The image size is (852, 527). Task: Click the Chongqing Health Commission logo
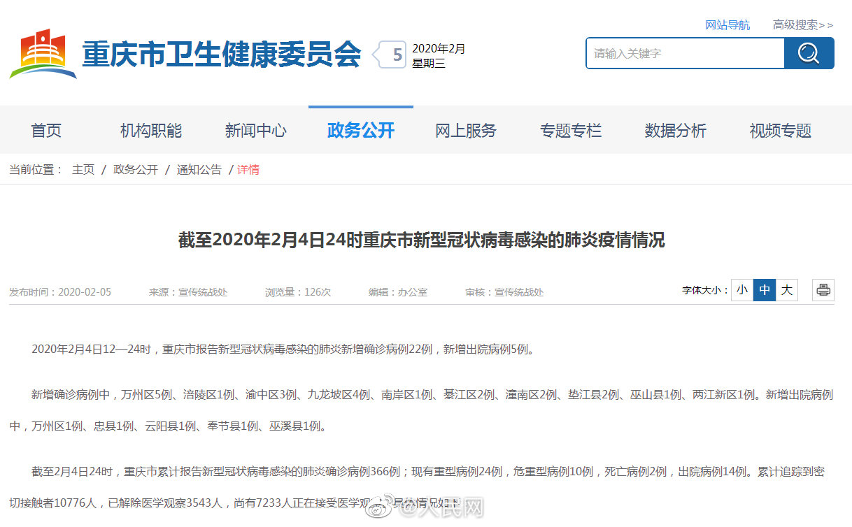(43, 54)
